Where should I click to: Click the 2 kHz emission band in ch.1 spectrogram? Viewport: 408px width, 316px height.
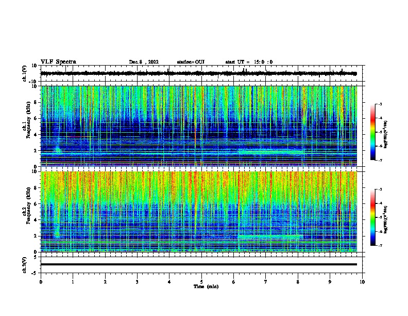point(270,151)
